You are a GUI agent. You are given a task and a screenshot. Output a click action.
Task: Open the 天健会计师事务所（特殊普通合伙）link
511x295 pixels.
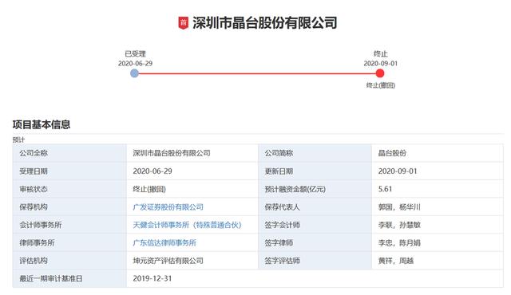coord(187,225)
